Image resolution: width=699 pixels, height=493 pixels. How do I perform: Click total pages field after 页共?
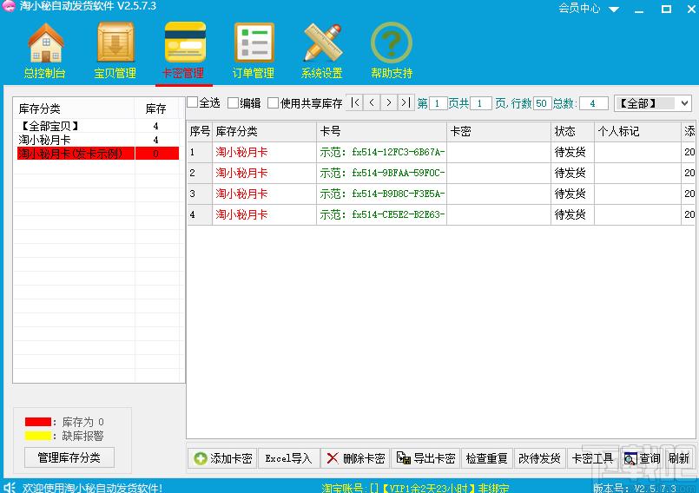480,103
